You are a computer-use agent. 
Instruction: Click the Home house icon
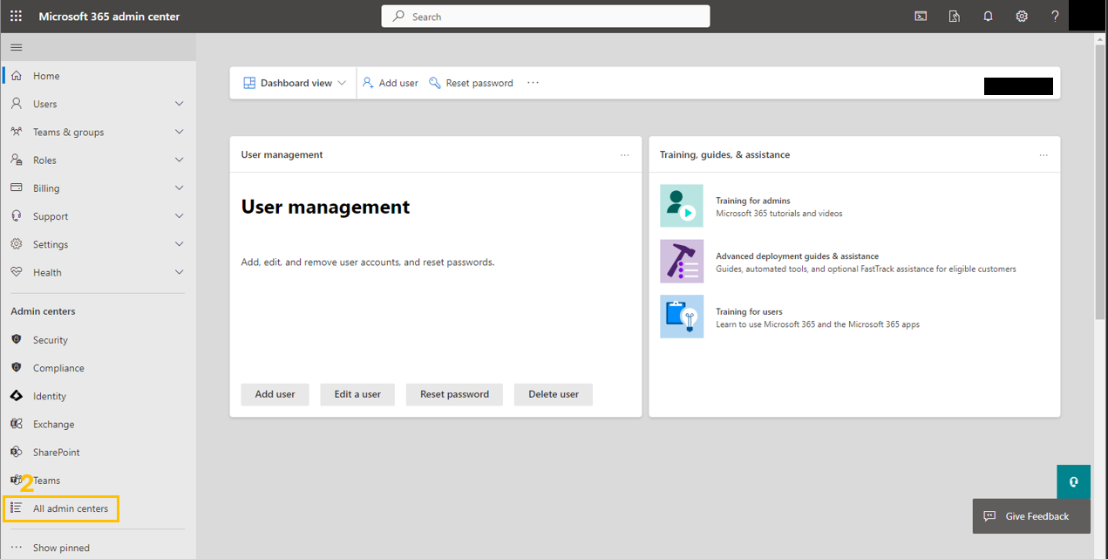tap(17, 76)
